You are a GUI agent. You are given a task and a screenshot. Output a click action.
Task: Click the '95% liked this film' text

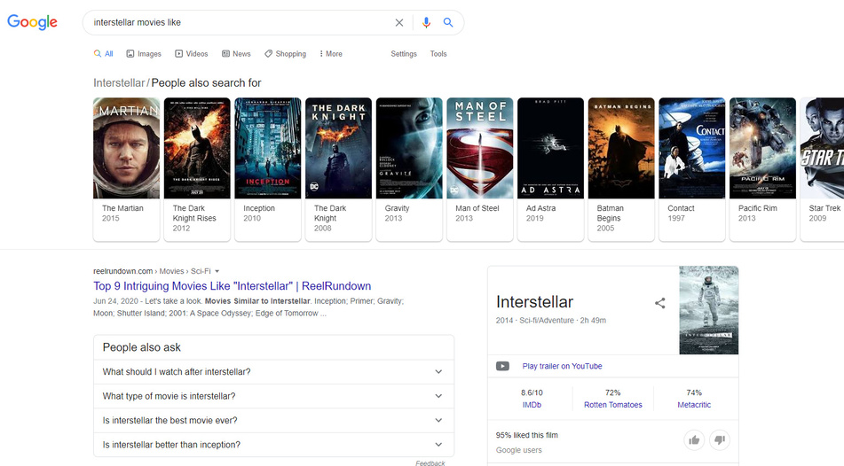[527, 435]
